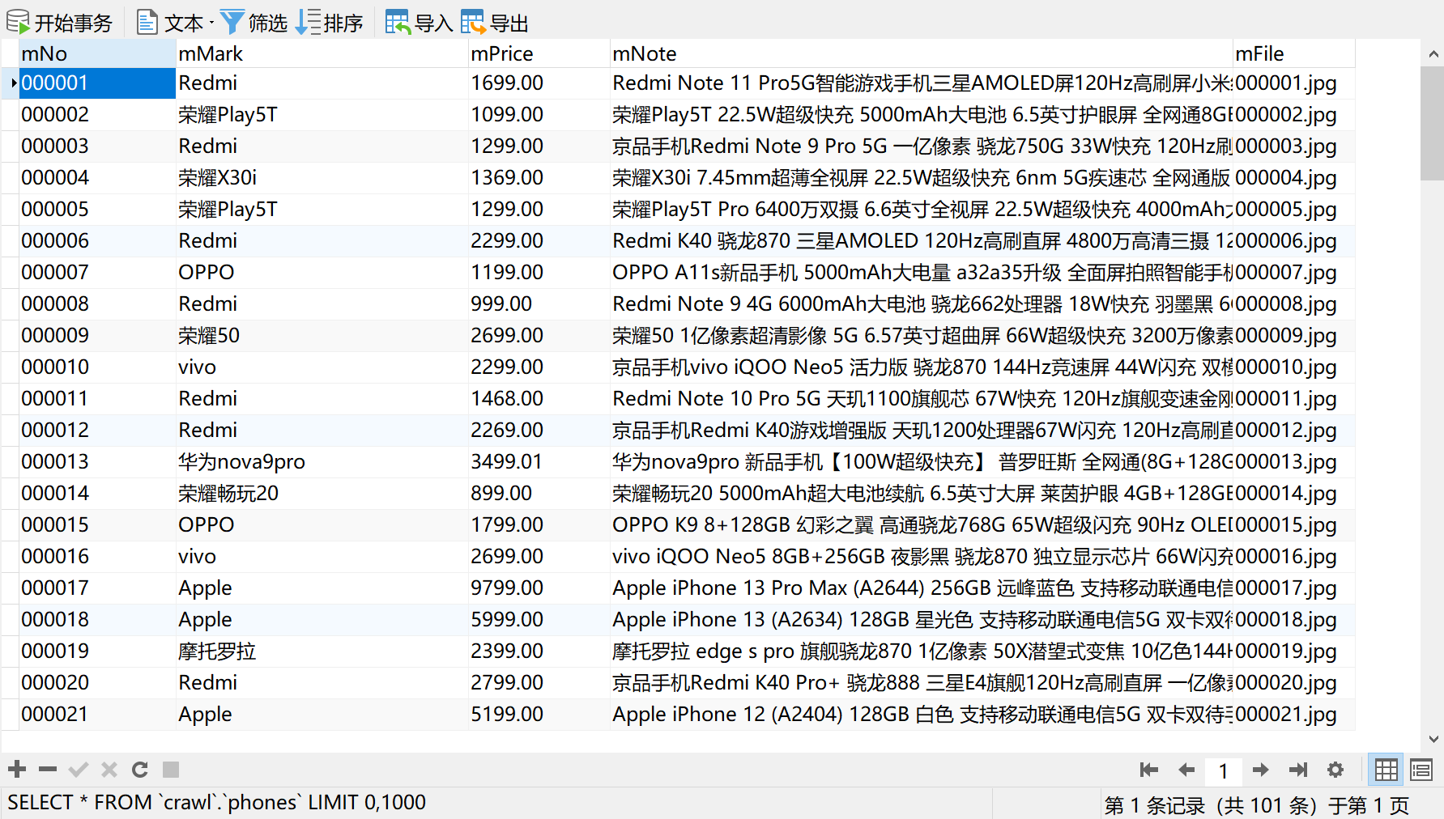The image size is (1444, 819).
Task: Click the price cell 5199.00
Action: tap(539, 715)
